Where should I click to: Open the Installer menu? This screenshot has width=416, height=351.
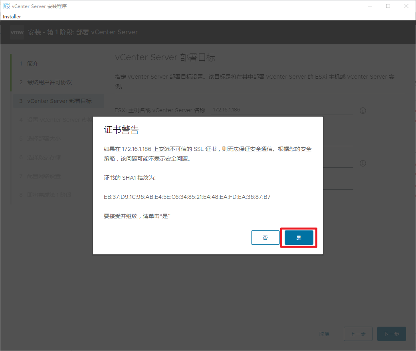[x=12, y=17]
